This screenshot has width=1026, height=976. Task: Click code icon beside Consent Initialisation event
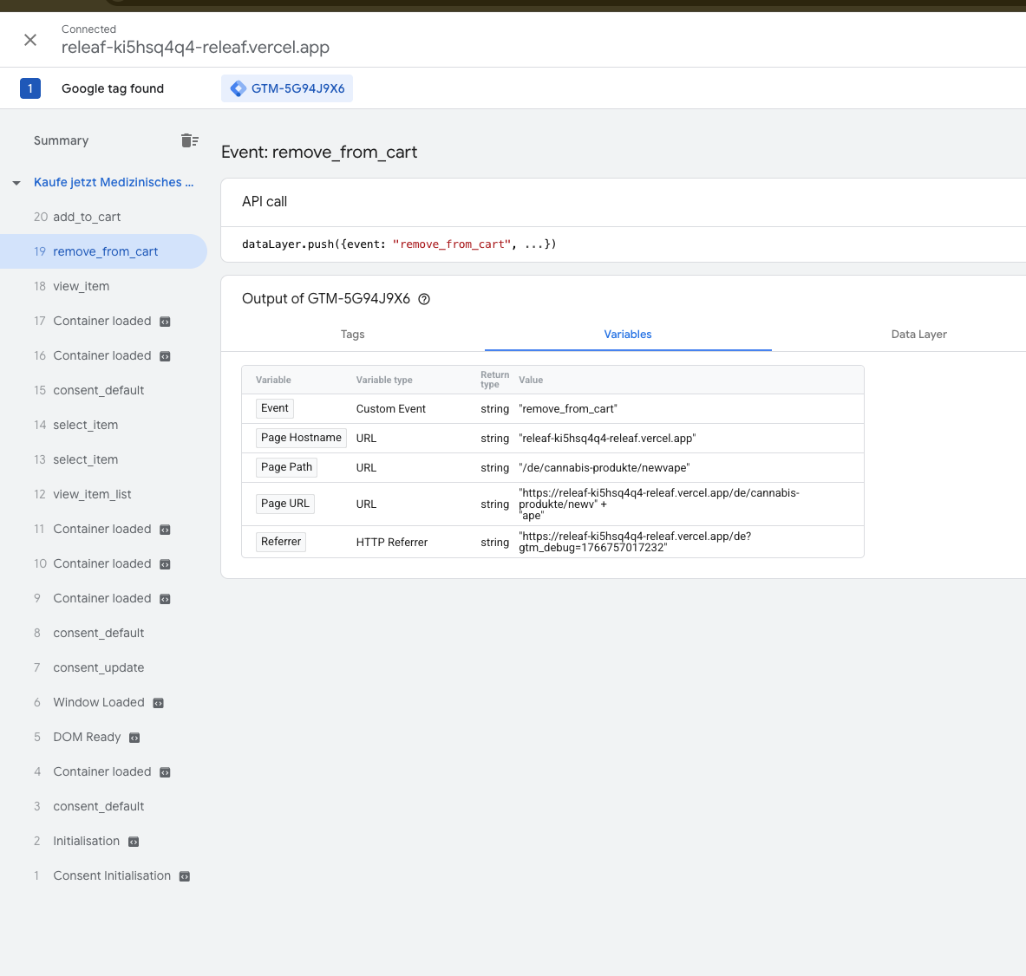tap(185, 876)
